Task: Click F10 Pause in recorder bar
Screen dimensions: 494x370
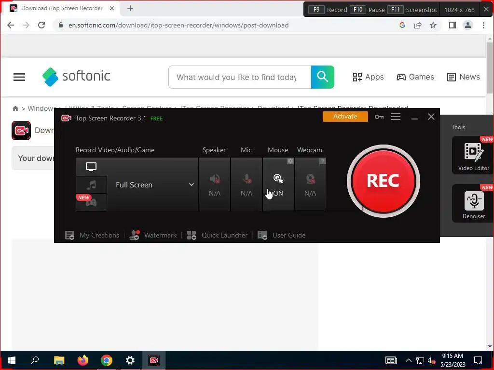Action: click(x=367, y=10)
